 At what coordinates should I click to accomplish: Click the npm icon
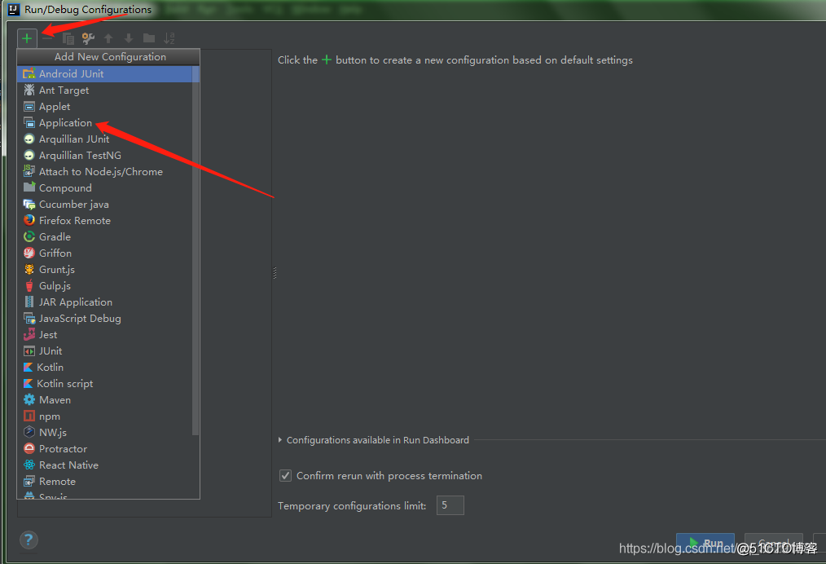(29, 416)
